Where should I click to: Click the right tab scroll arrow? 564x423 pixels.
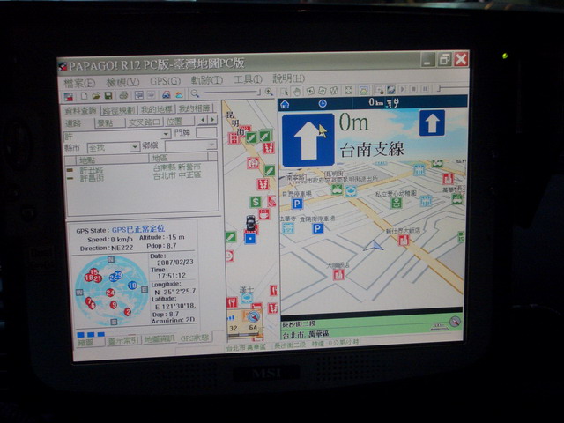point(212,120)
